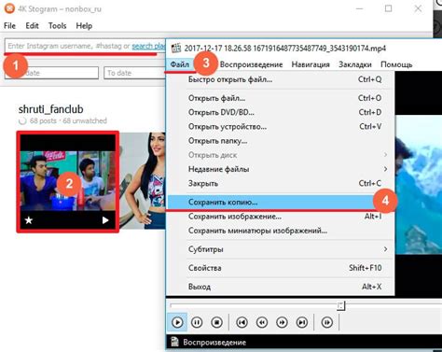442x352 pixels.
Task: Open the Воспроизведение menu
Action: (x=251, y=64)
